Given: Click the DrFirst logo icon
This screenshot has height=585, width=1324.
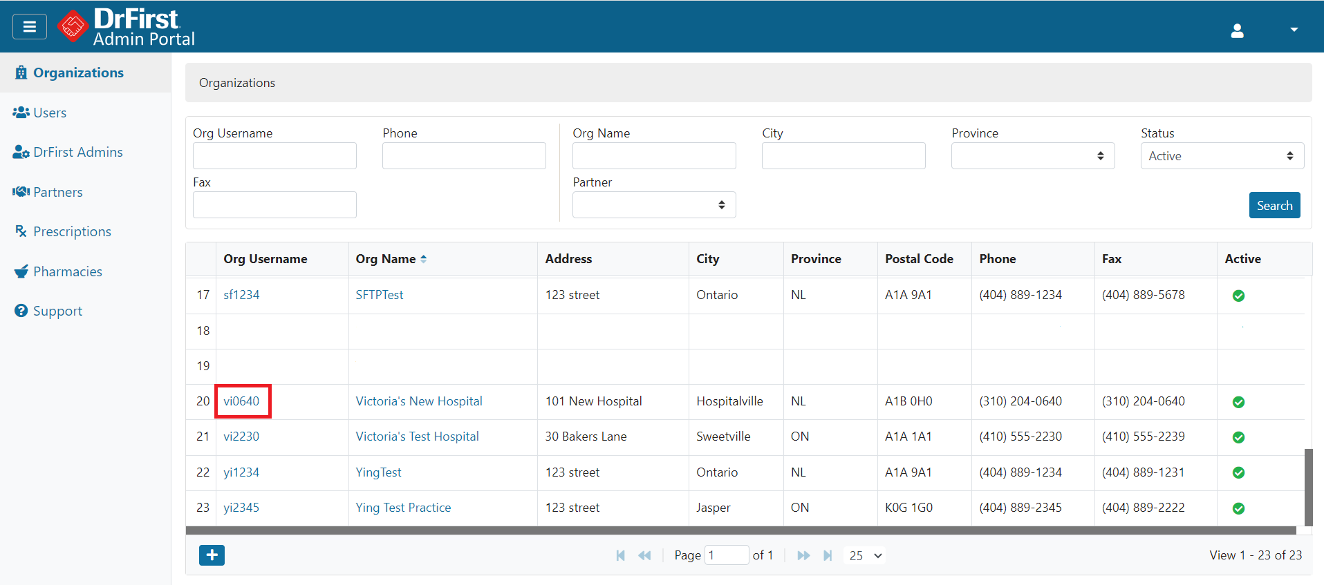Looking at the screenshot, I should click(73, 27).
